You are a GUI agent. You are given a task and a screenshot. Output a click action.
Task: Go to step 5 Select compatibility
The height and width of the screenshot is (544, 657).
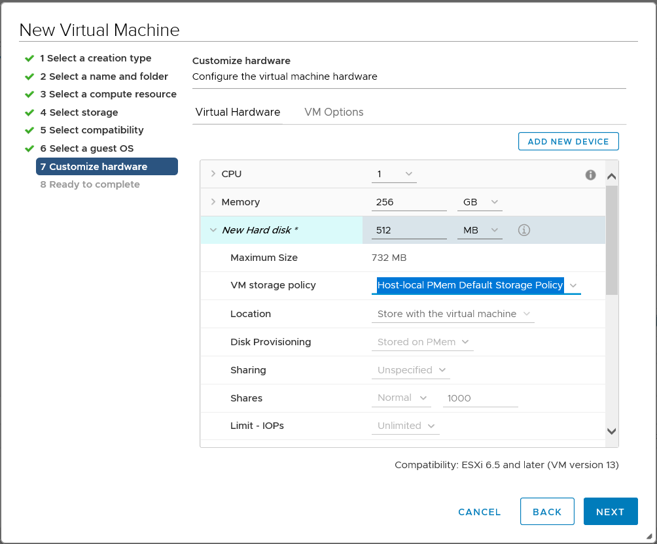(92, 130)
